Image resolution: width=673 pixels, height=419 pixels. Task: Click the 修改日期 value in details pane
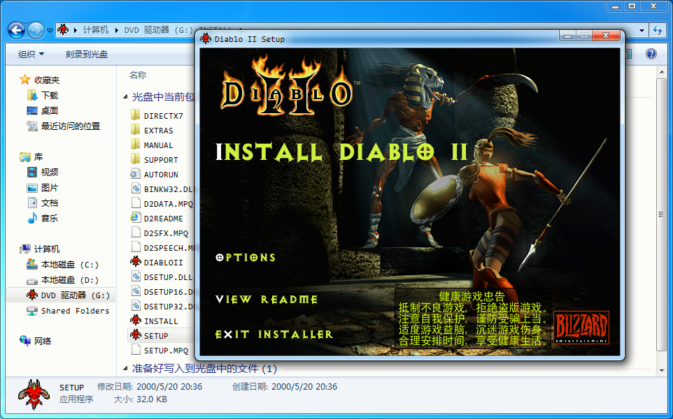point(169,387)
